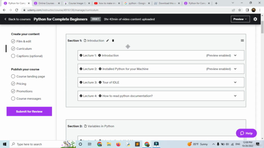
Task: Bookmark this page with star icon
Action: click(240, 10)
